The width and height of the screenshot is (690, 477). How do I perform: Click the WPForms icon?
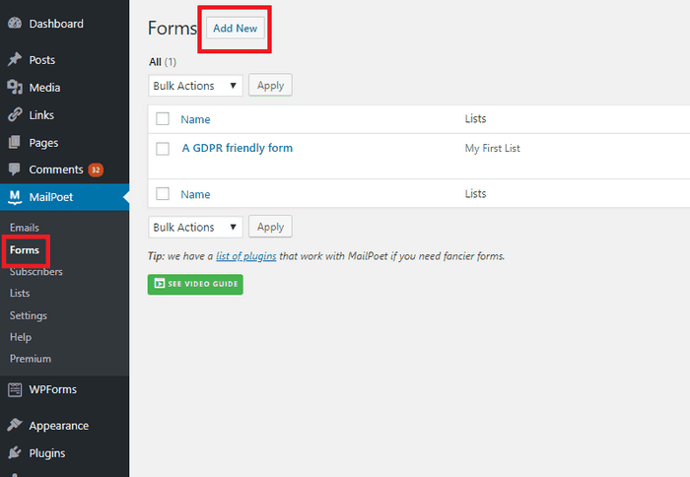point(15,389)
